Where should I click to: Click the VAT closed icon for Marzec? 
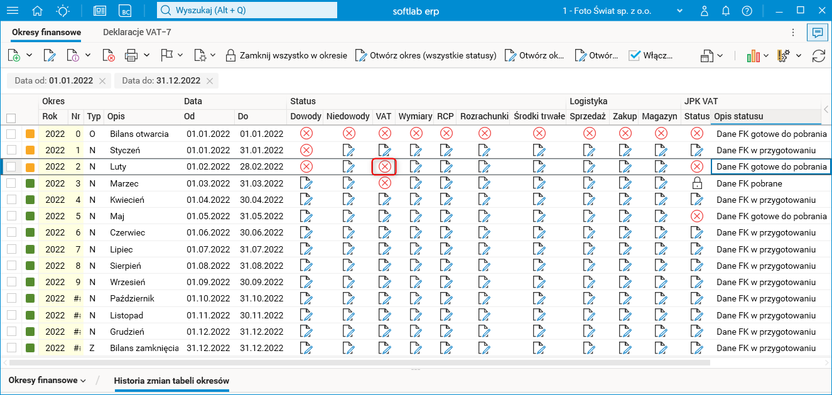click(385, 183)
